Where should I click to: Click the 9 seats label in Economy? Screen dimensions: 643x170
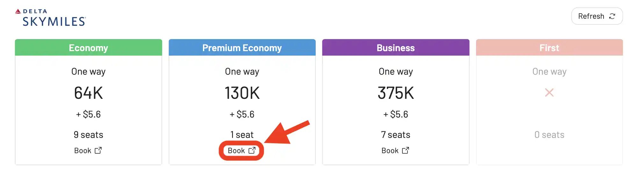pos(89,135)
